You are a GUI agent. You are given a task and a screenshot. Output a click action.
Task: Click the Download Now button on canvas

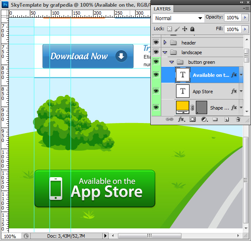click(88, 56)
